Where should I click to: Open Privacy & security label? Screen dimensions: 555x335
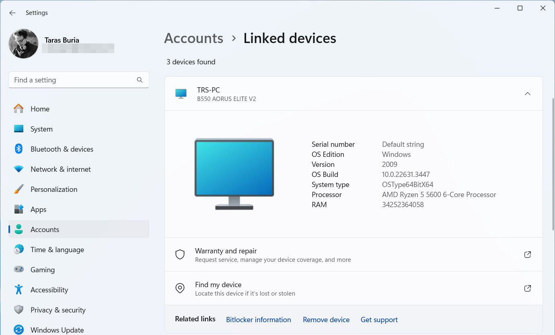click(58, 310)
